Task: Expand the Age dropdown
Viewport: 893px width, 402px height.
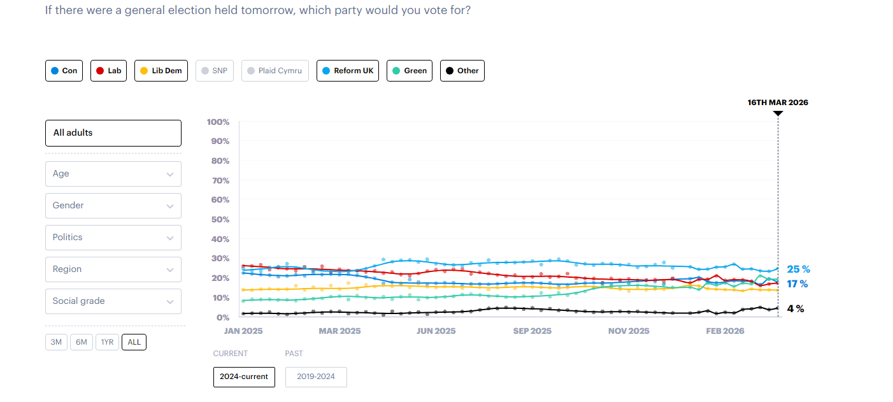Action: pyautogui.click(x=113, y=174)
